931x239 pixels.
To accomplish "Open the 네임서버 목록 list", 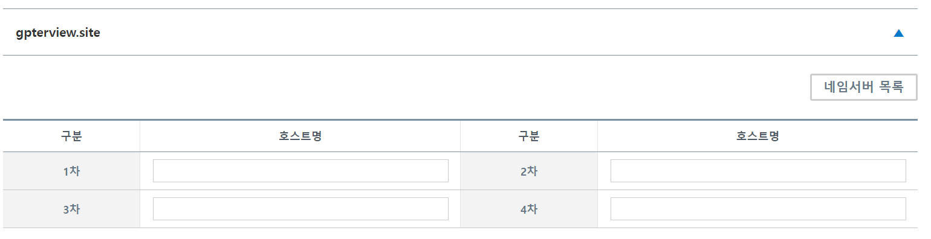I will 863,87.
